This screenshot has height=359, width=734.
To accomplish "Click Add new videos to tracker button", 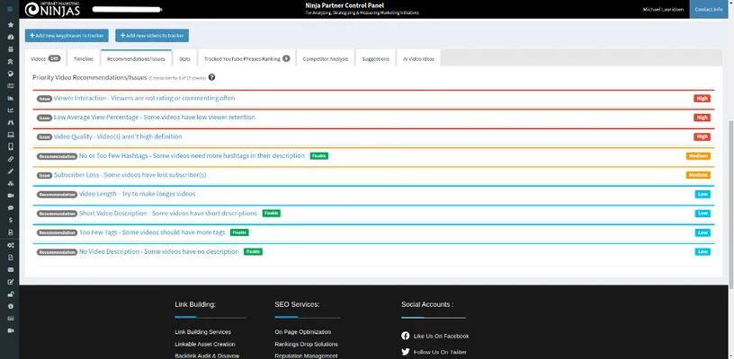I will pos(152,35).
